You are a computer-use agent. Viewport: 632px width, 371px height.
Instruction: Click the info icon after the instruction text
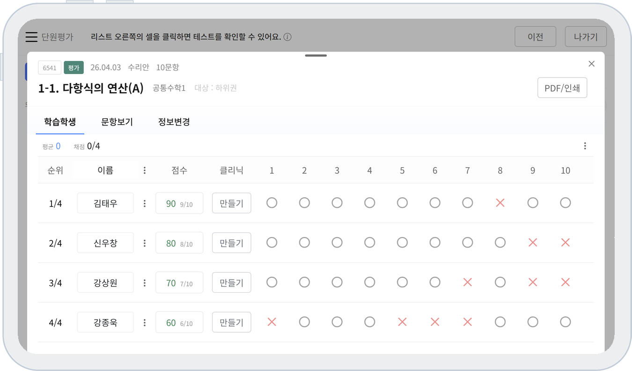click(287, 37)
